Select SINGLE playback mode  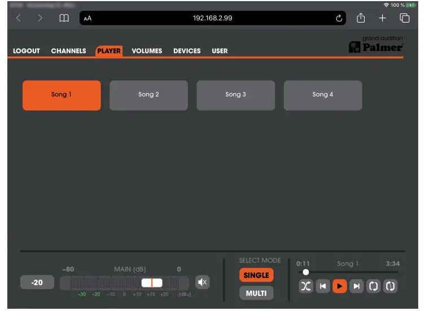tap(256, 275)
